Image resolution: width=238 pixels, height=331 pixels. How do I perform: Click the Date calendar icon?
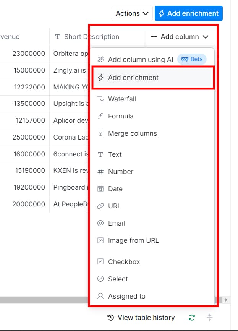coord(101,189)
